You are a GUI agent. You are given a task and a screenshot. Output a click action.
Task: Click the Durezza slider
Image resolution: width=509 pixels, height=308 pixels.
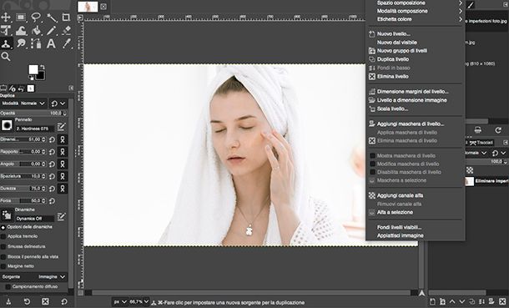pos(23,189)
